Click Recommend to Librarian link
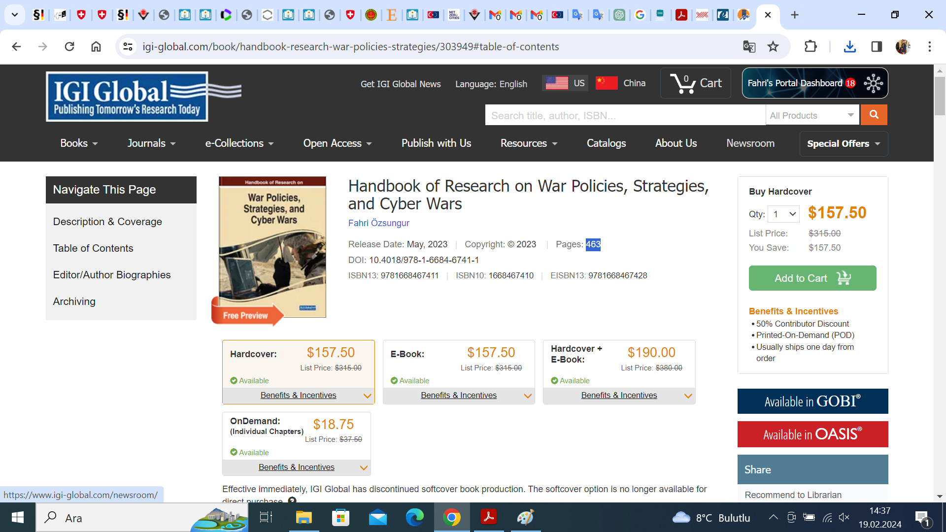Screen dimensions: 946x532 pyautogui.click(x=793, y=495)
